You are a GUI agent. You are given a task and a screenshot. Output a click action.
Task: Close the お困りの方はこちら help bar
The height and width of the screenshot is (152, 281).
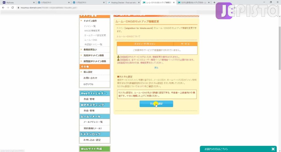click(273, 149)
